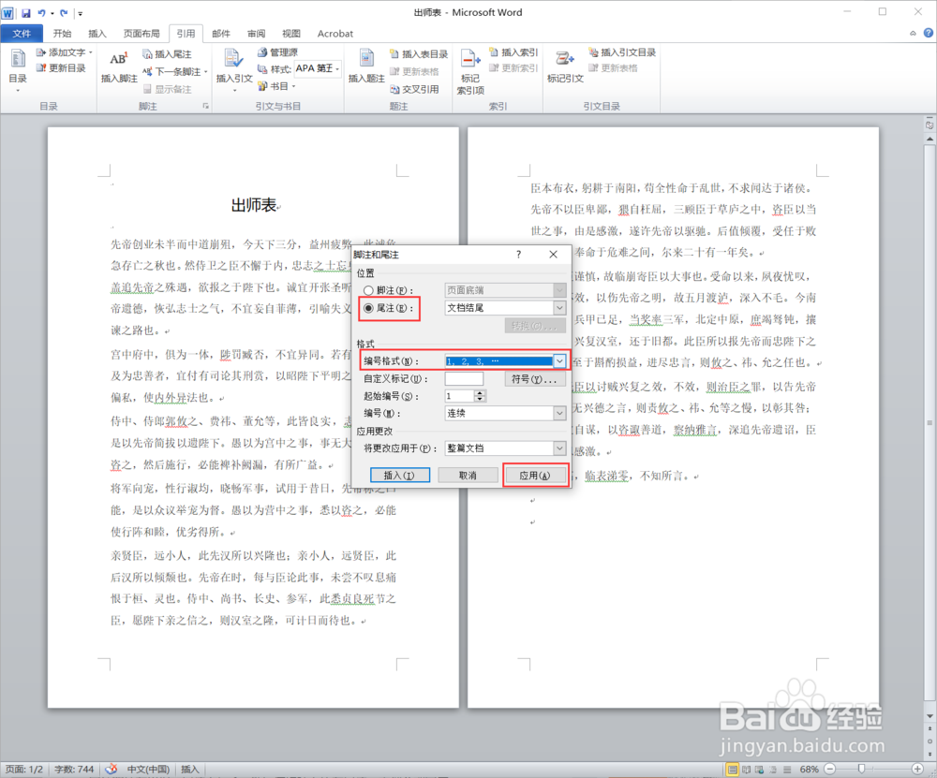Click the custom mark (自定义标记) input field
The width and height of the screenshot is (937, 778).
pyautogui.click(x=465, y=379)
